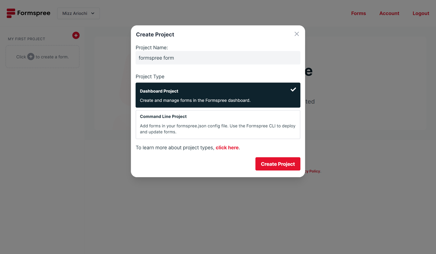Click the red Create Project button
The height and width of the screenshot is (254, 436).
[278, 164]
